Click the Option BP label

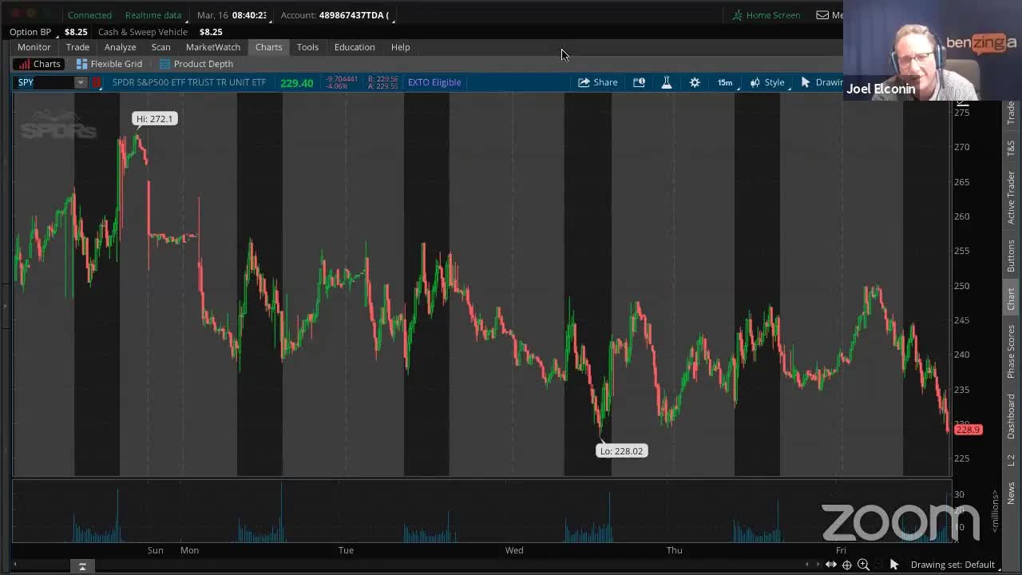30,32
